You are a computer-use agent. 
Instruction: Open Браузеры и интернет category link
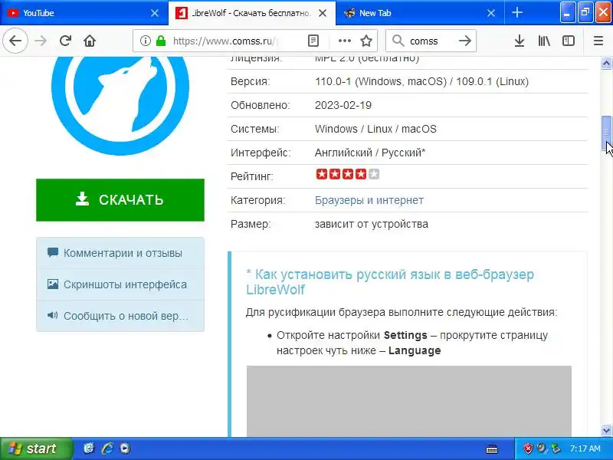(x=369, y=200)
